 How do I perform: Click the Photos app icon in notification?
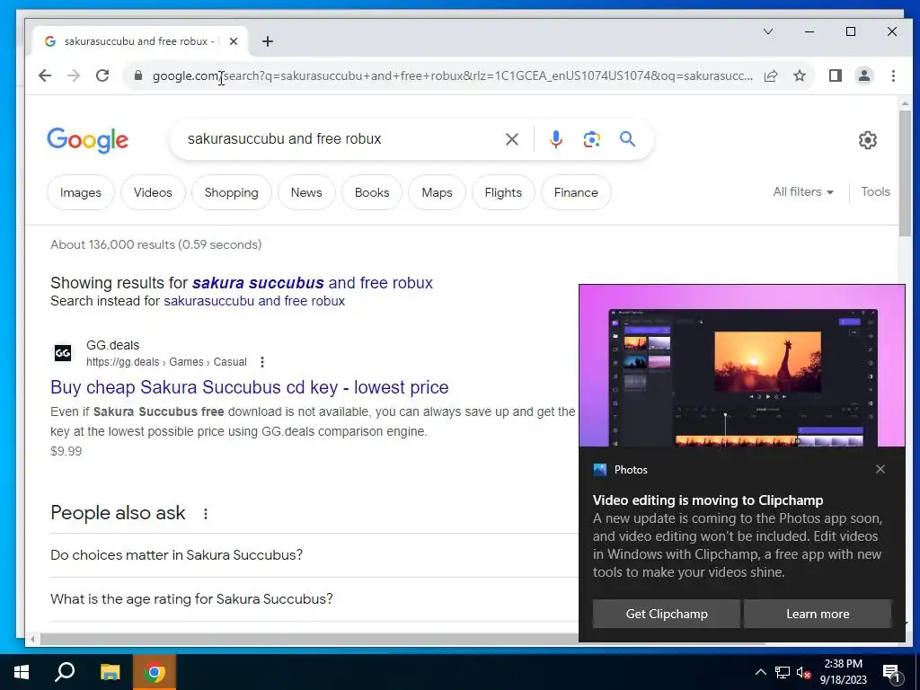599,469
